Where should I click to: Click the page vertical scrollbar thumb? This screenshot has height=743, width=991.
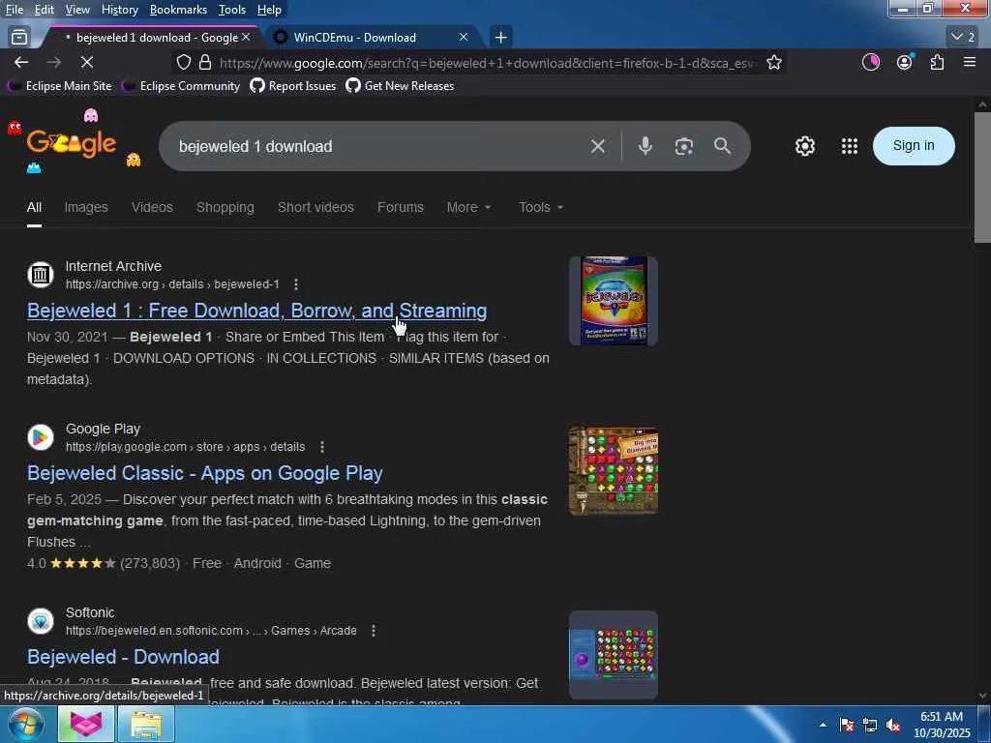point(982,177)
